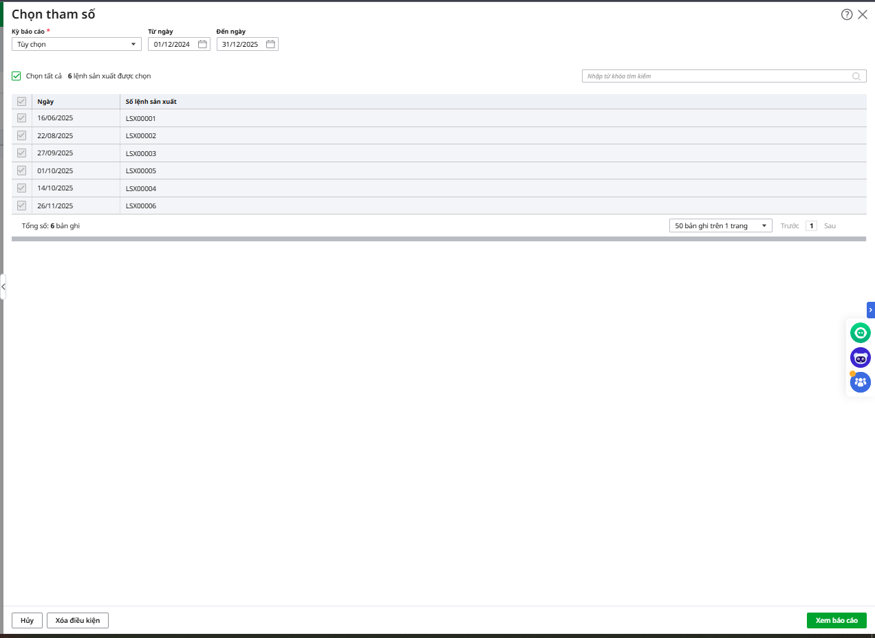Screen dimensions: 875x638
Task: Expand the left side panel arrow
Action: (3, 286)
